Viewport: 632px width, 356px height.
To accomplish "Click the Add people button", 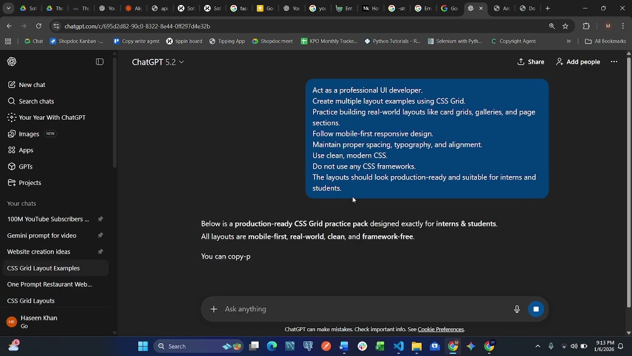I will (x=578, y=62).
